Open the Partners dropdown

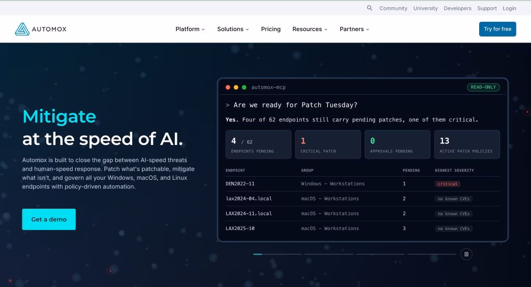click(x=354, y=29)
